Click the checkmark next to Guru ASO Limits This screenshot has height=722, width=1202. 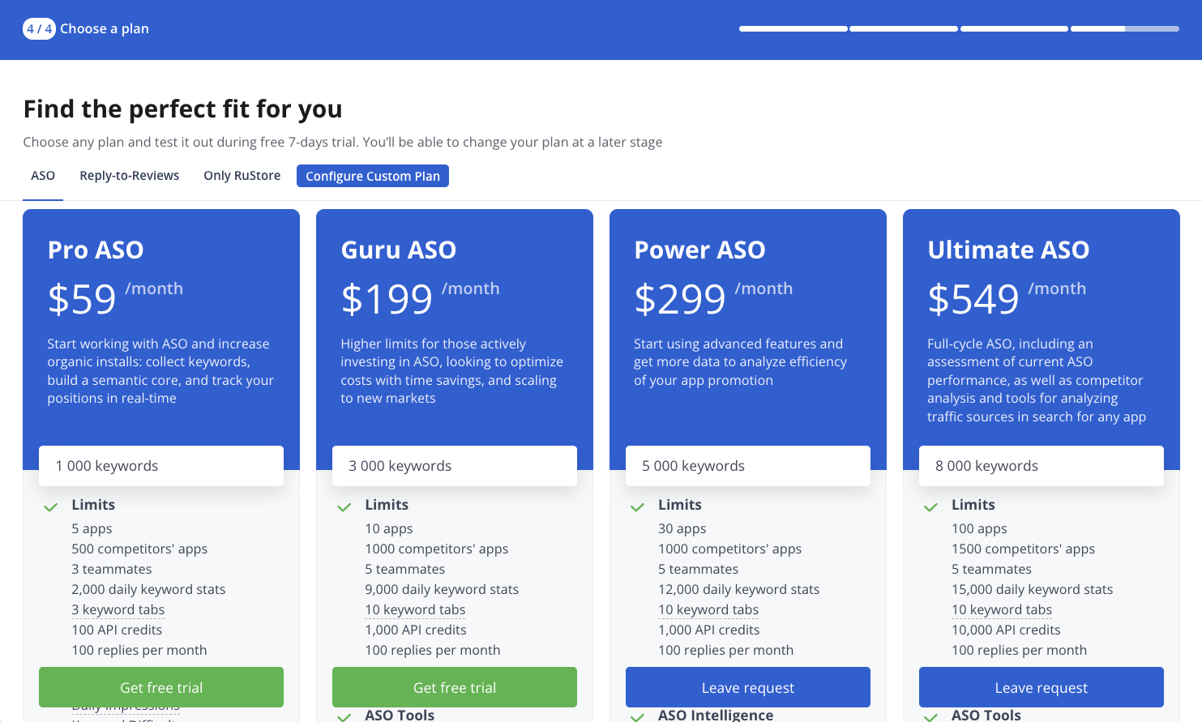344,507
